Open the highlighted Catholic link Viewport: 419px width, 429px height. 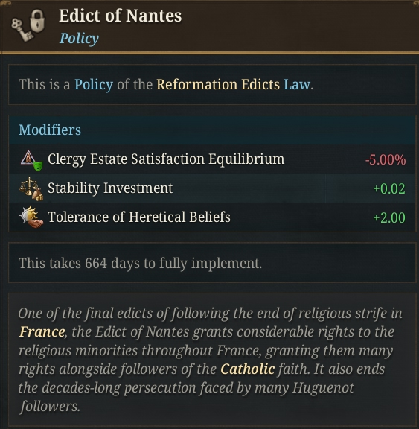point(248,369)
